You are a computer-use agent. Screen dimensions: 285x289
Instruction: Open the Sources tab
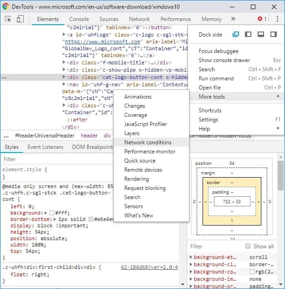coord(109,19)
